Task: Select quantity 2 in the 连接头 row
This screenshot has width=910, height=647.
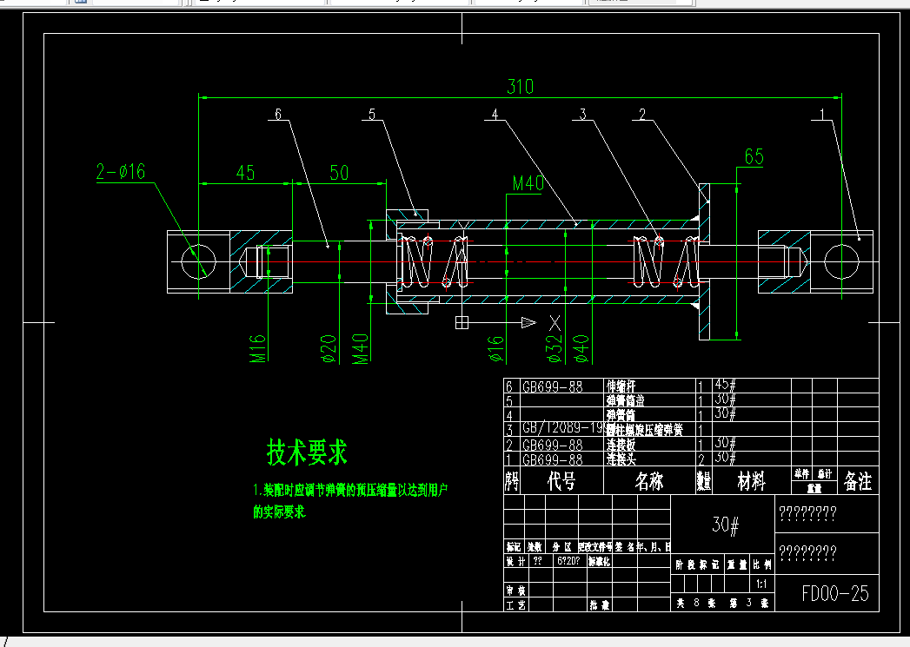Action: pyautogui.click(x=701, y=460)
